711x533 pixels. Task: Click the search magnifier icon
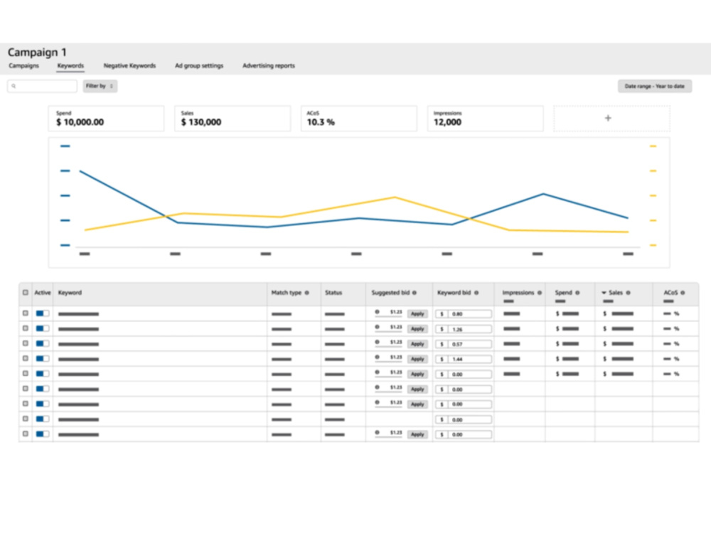(14, 86)
